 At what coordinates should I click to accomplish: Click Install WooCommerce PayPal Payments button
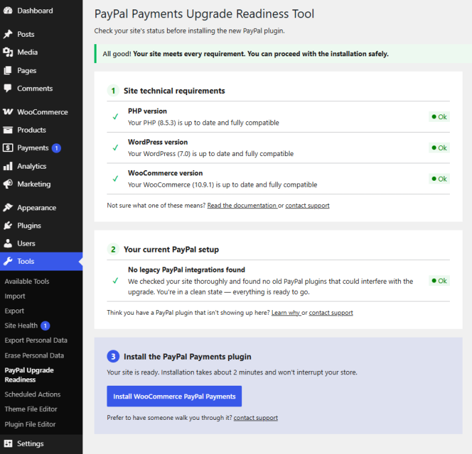(x=174, y=396)
